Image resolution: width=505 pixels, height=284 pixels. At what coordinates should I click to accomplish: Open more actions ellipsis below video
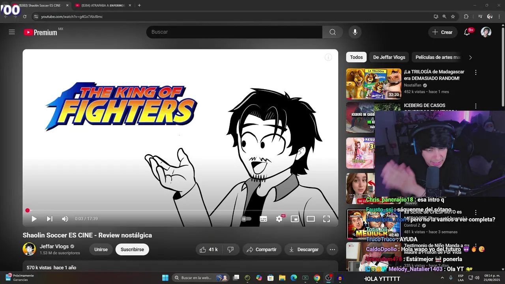click(x=333, y=249)
